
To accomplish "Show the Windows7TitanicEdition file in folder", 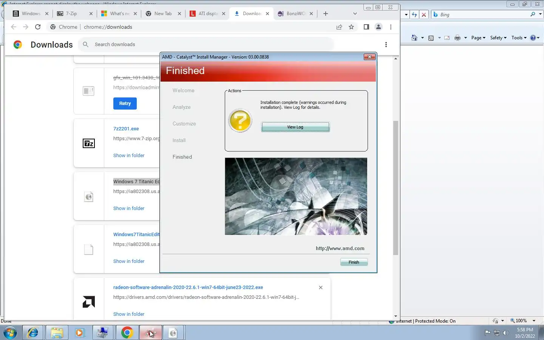I will tap(128, 261).
